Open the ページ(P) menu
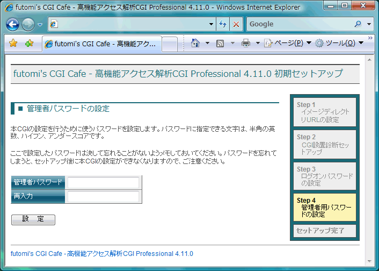This screenshot has height=271, width=379. tap(287, 43)
